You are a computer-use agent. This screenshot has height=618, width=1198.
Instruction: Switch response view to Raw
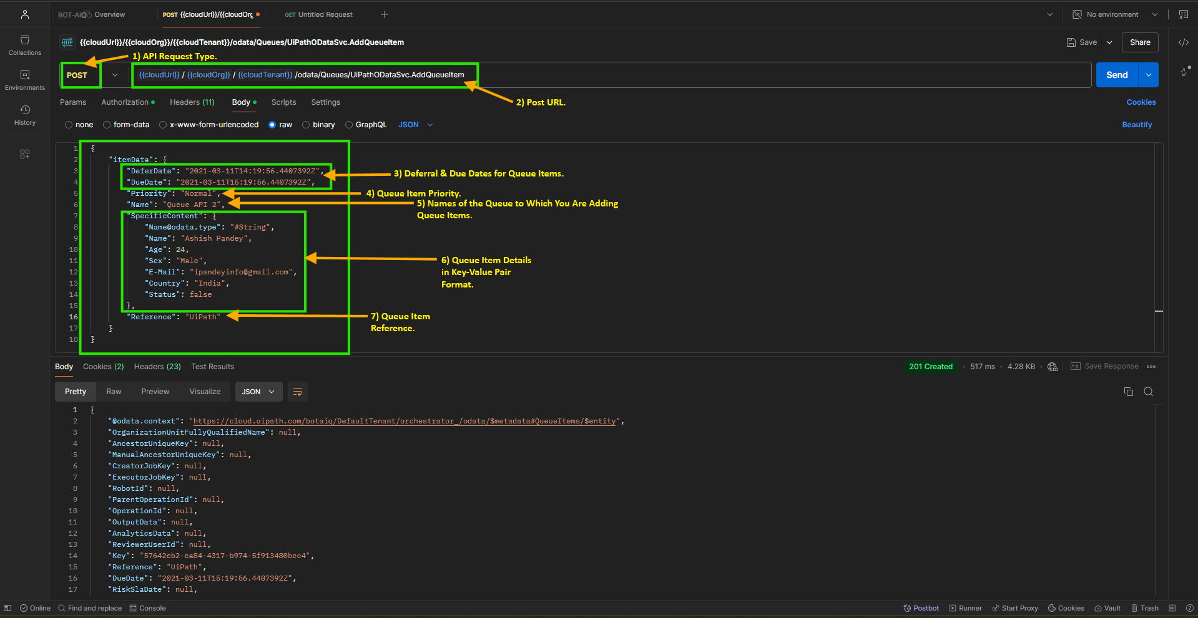pos(114,392)
